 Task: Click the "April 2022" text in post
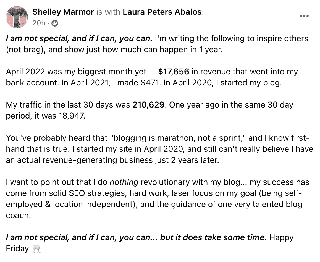(x=25, y=72)
